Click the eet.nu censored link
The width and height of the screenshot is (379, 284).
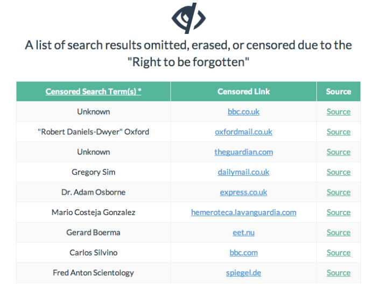coord(243,233)
